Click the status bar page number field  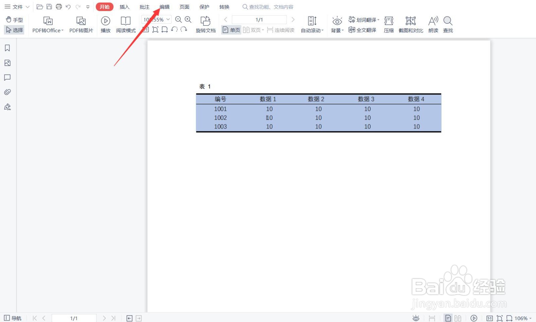point(74,318)
